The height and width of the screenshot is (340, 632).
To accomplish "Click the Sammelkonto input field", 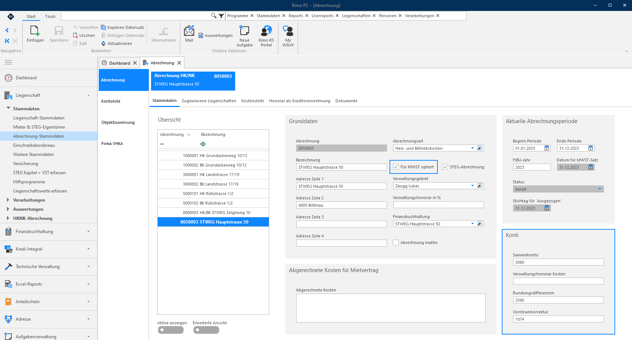I will 558,262.
